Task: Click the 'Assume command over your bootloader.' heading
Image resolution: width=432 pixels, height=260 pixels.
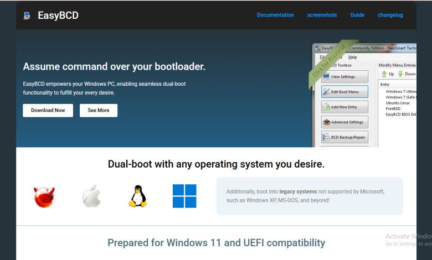Action: (114, 66)
